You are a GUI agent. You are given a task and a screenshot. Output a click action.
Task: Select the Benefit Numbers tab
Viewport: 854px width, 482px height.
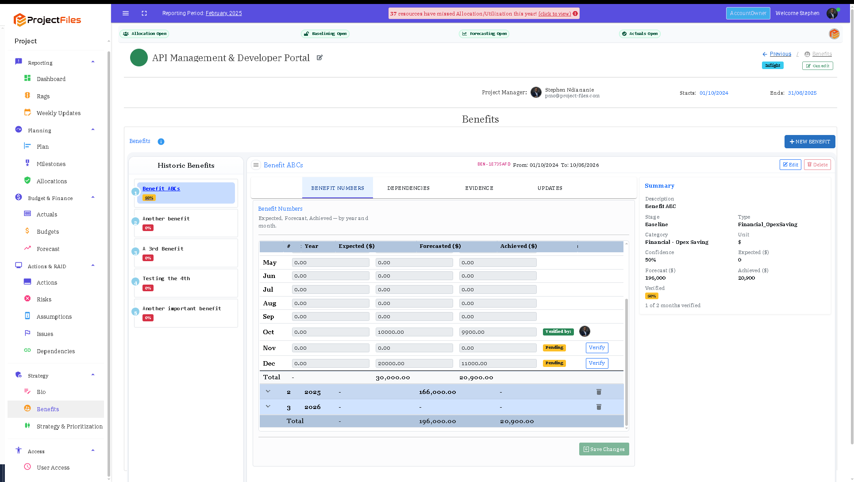338,188
